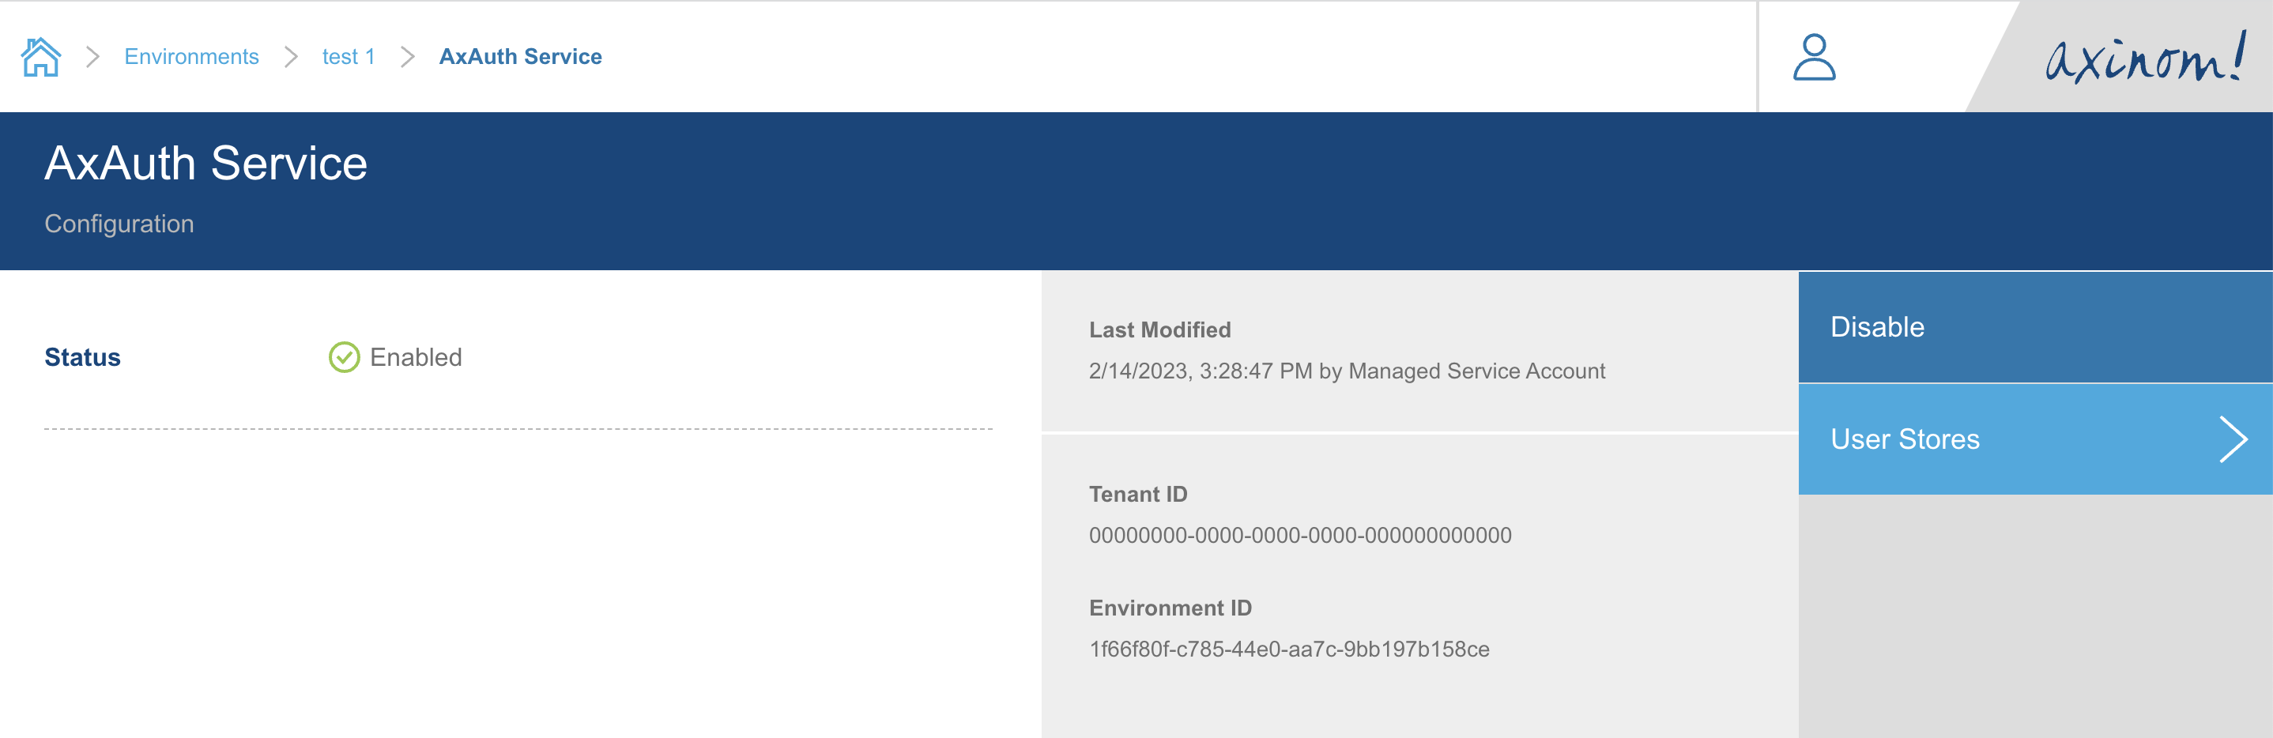Navigate to Environments in the breadcrumb
This screenshot has width=2273, height=738.
coord(191,55)
